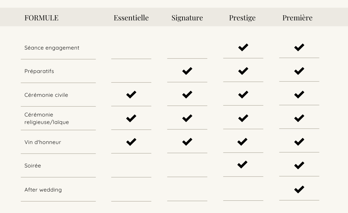
Task: Select the Première column header
Action: point(297,18)
